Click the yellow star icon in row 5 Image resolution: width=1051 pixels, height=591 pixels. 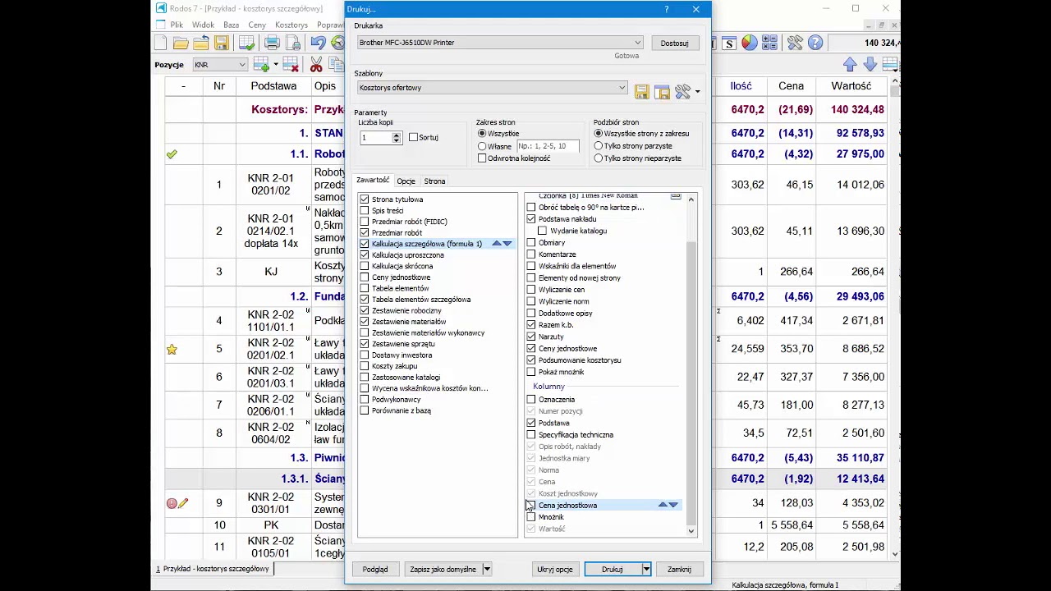[172, 349]
